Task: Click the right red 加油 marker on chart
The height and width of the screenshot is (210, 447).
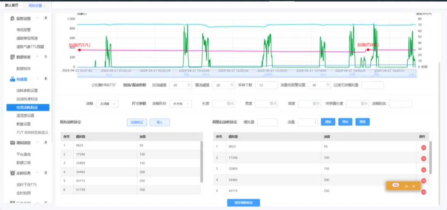Action: pos(368,50)
